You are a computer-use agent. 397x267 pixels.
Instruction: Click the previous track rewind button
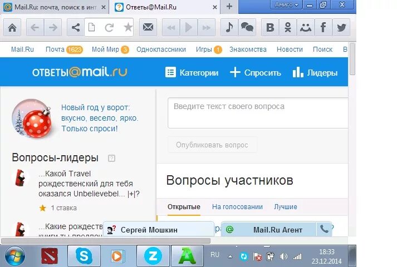tap(171, 27)
